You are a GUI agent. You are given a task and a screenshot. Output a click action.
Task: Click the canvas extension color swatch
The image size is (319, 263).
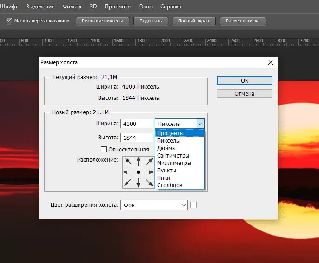[193, 205]
